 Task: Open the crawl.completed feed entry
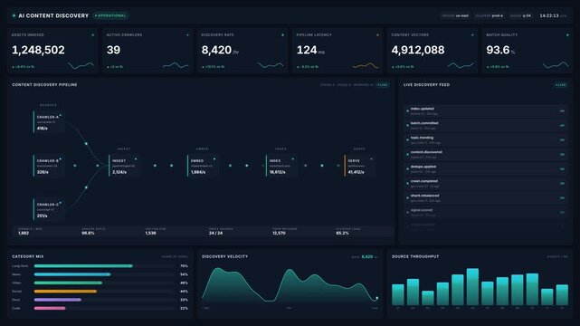[x=486, y=184]
